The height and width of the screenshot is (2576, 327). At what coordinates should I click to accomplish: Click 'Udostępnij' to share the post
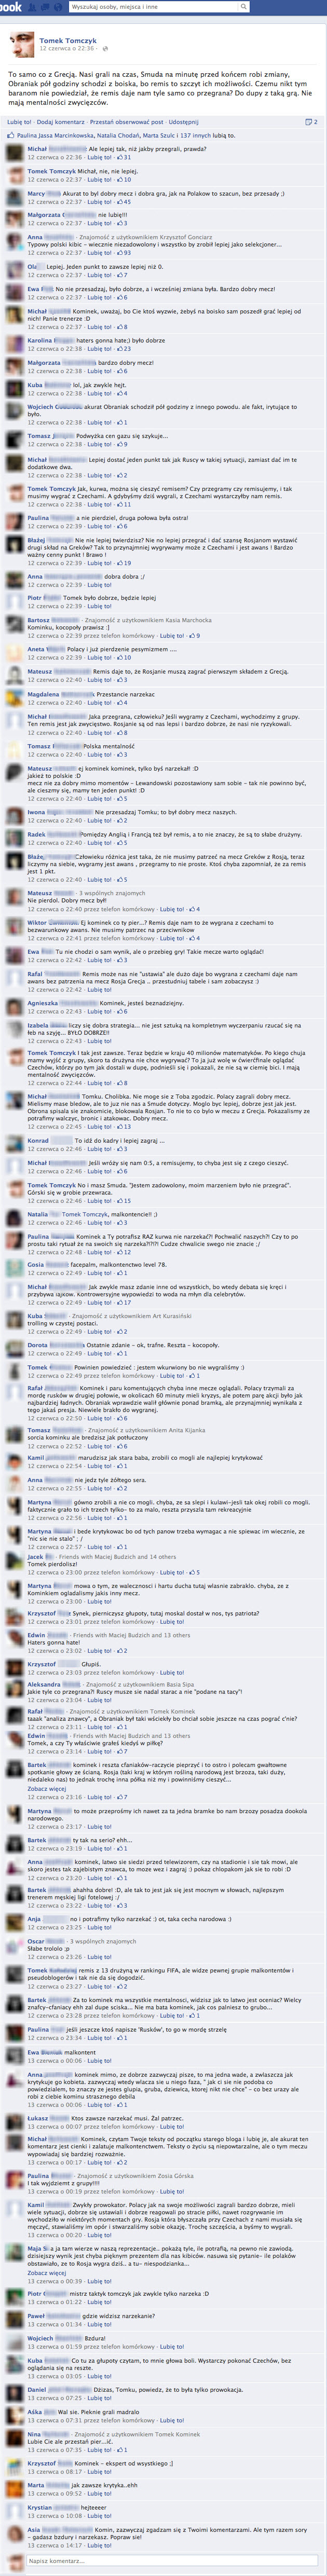(x=184, y=122)
